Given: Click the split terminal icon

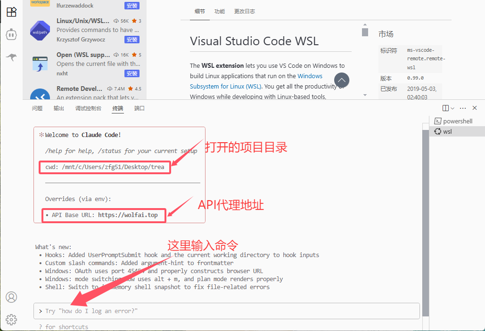Looking at the screenshot, I should coord(445,108).
